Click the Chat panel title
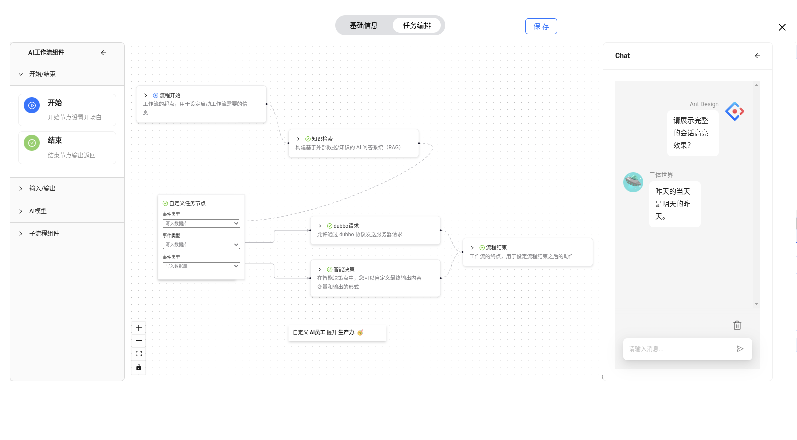This screenshot has height=440, width=797. [x=622, y=56]
